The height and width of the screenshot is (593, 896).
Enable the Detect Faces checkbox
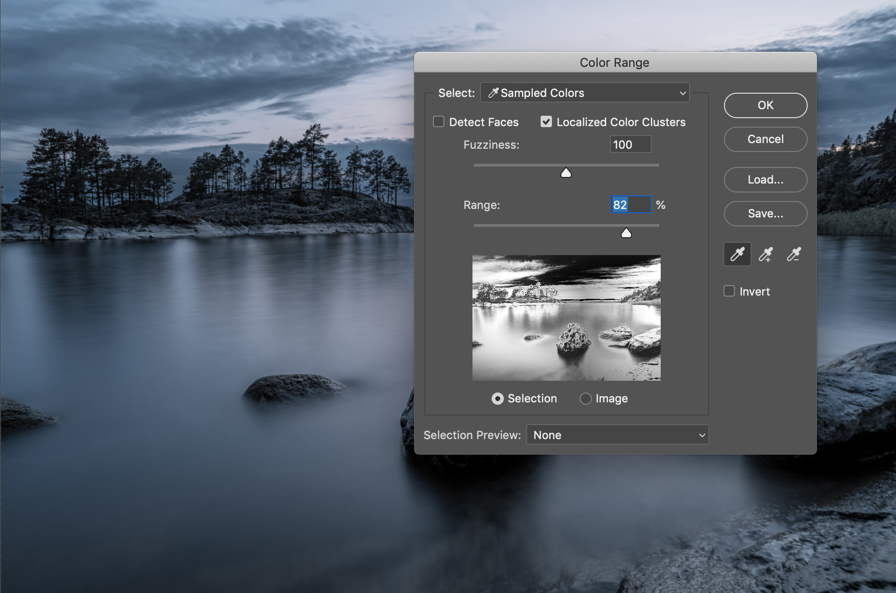[439, 122]
